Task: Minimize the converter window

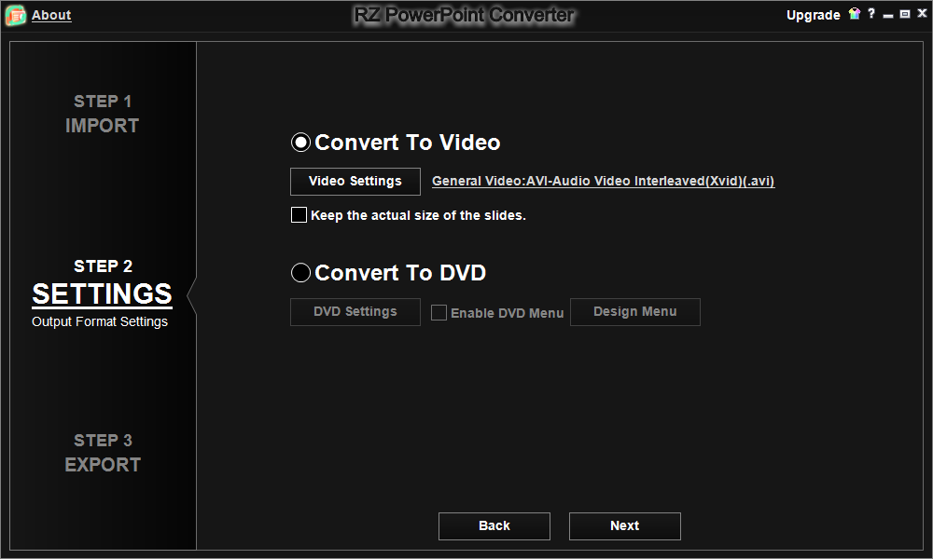Action: 886,14
